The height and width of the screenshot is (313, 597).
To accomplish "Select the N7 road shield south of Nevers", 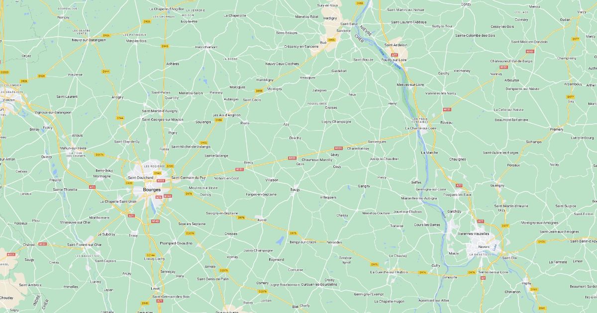I will click(x=483, y=278).
